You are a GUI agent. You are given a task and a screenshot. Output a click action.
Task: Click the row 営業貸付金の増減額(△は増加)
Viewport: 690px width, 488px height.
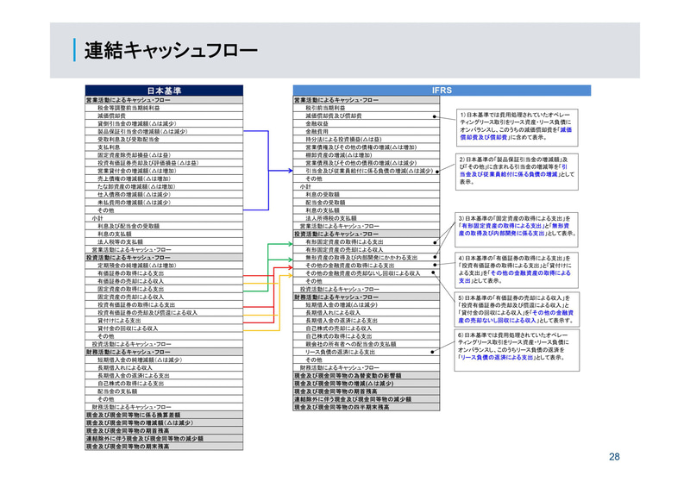click(164, 172)
